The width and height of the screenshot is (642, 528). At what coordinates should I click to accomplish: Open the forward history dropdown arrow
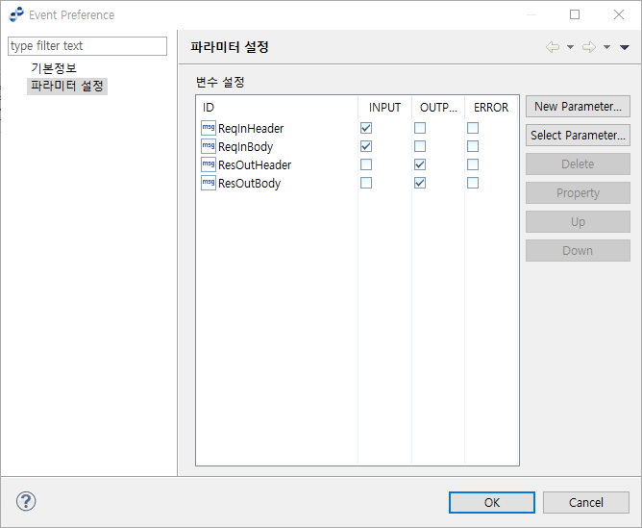coord(606,47)
